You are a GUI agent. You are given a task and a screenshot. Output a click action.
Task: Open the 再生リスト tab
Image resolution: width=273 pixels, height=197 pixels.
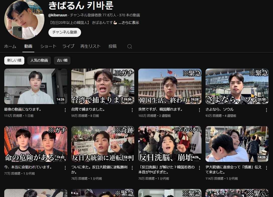click(90, 46)
